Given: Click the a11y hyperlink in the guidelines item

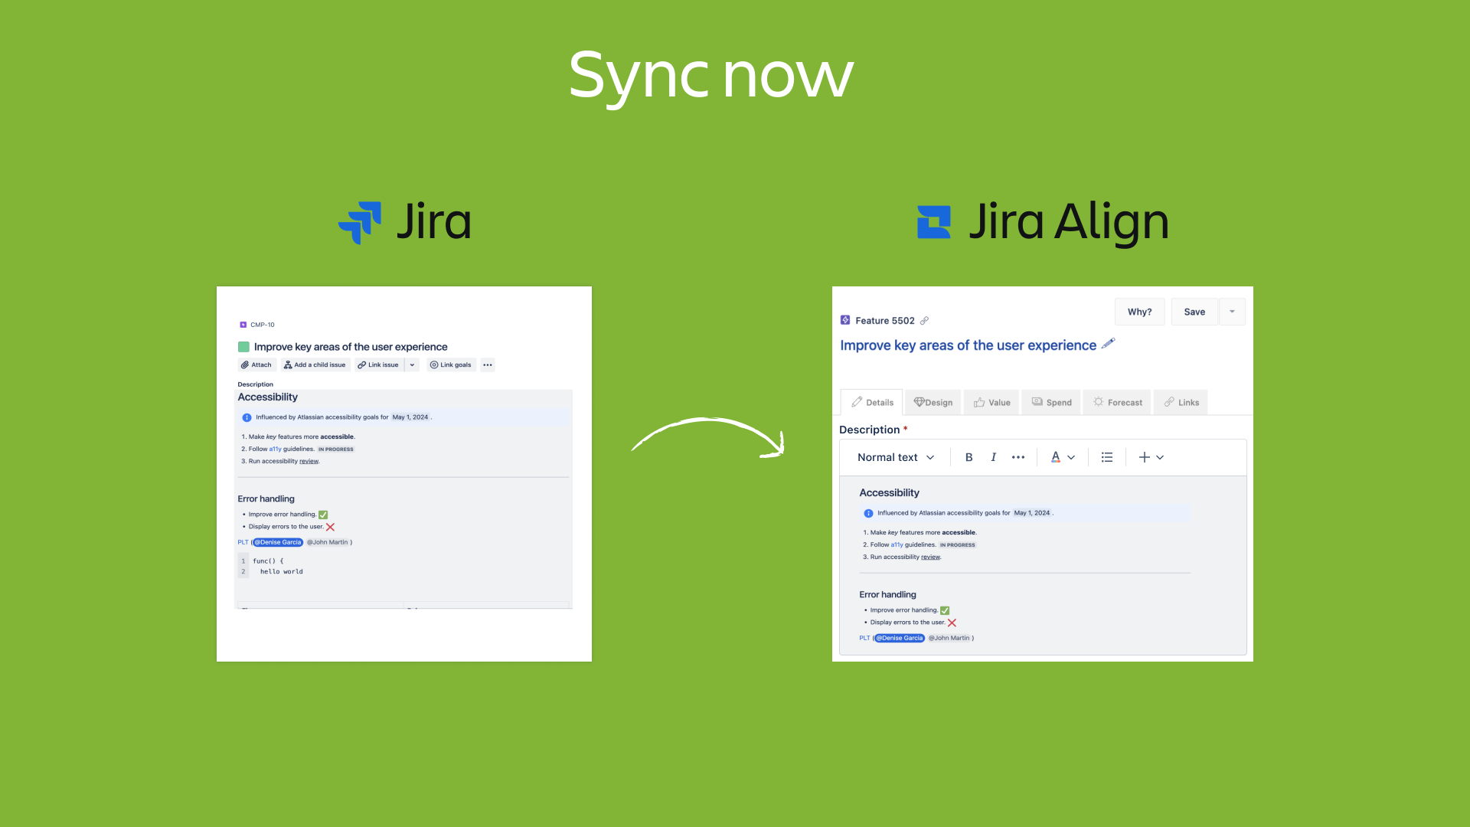Looking at the screenshot, I should [x=275, y=449].
